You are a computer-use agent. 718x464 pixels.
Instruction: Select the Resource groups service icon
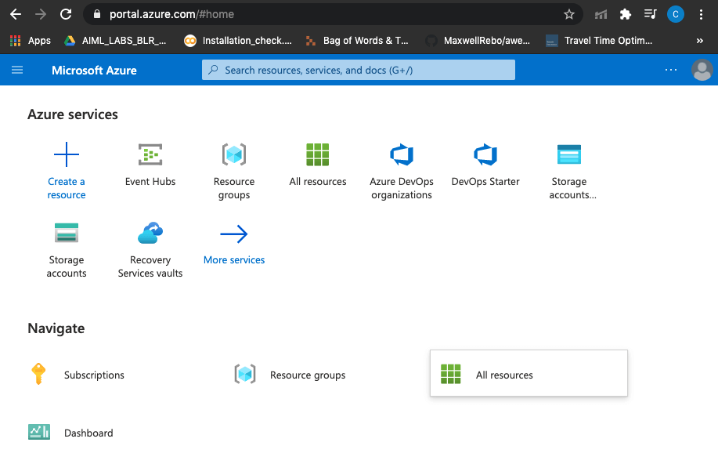point(233,154)
